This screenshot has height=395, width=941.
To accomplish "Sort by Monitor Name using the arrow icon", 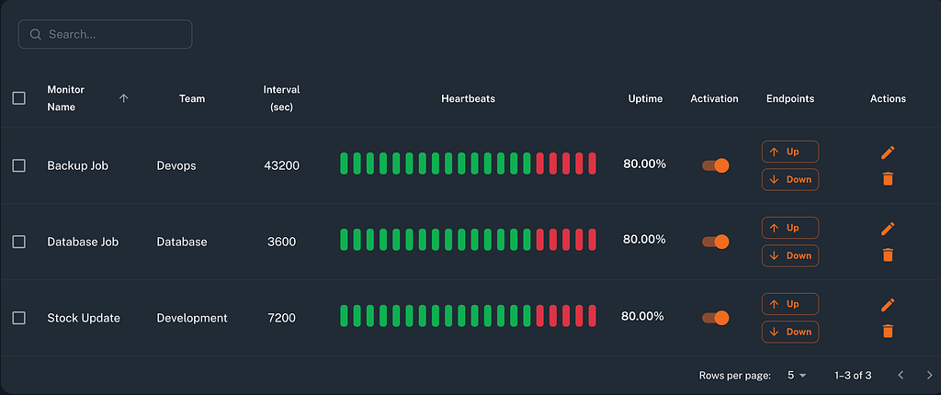I will pyautogui.click(x=124, y=98).
